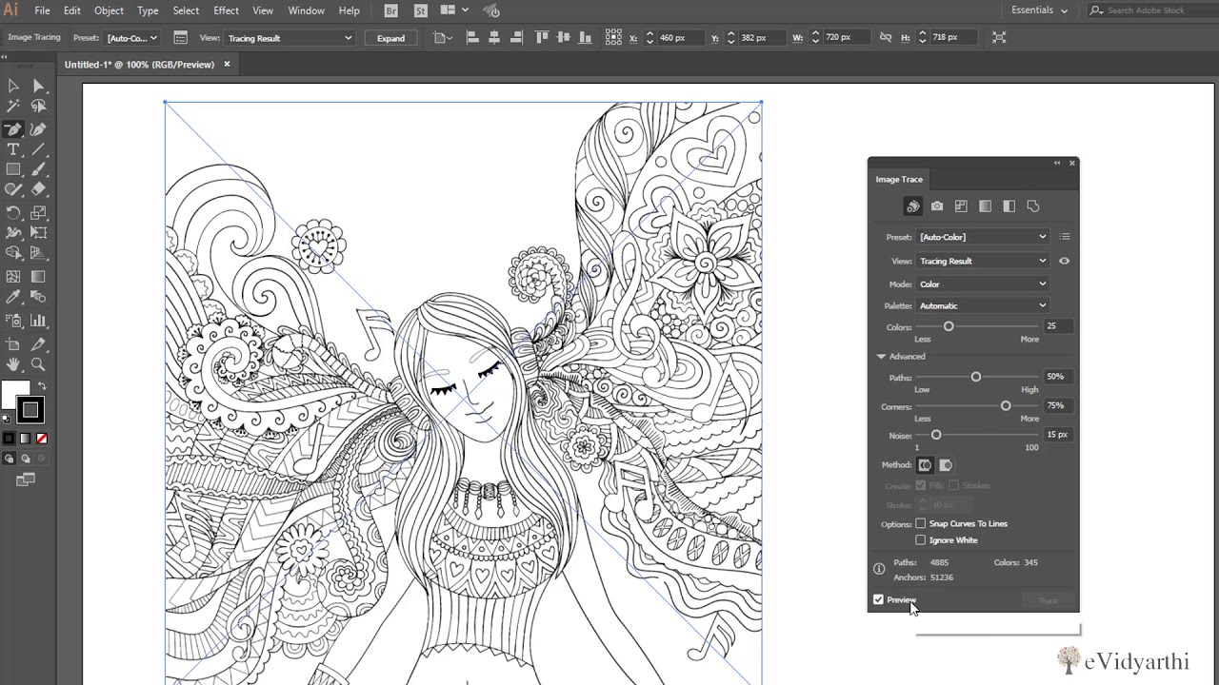Select the Eraser tool
This screenshot has height=685, width=1219.
click(39, 190)
